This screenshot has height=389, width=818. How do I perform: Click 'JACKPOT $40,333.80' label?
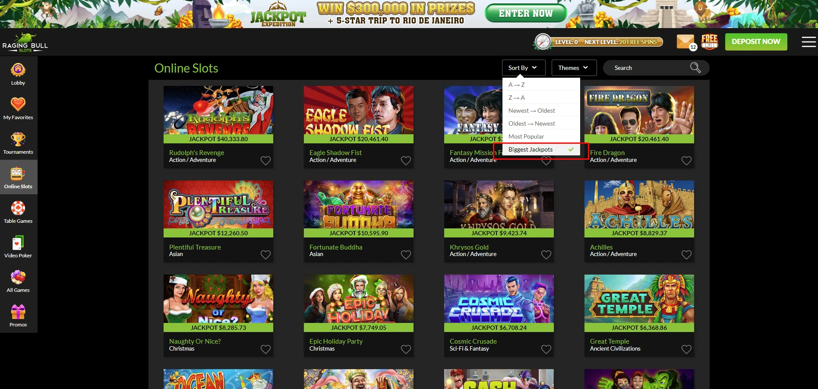pos(218,139)
